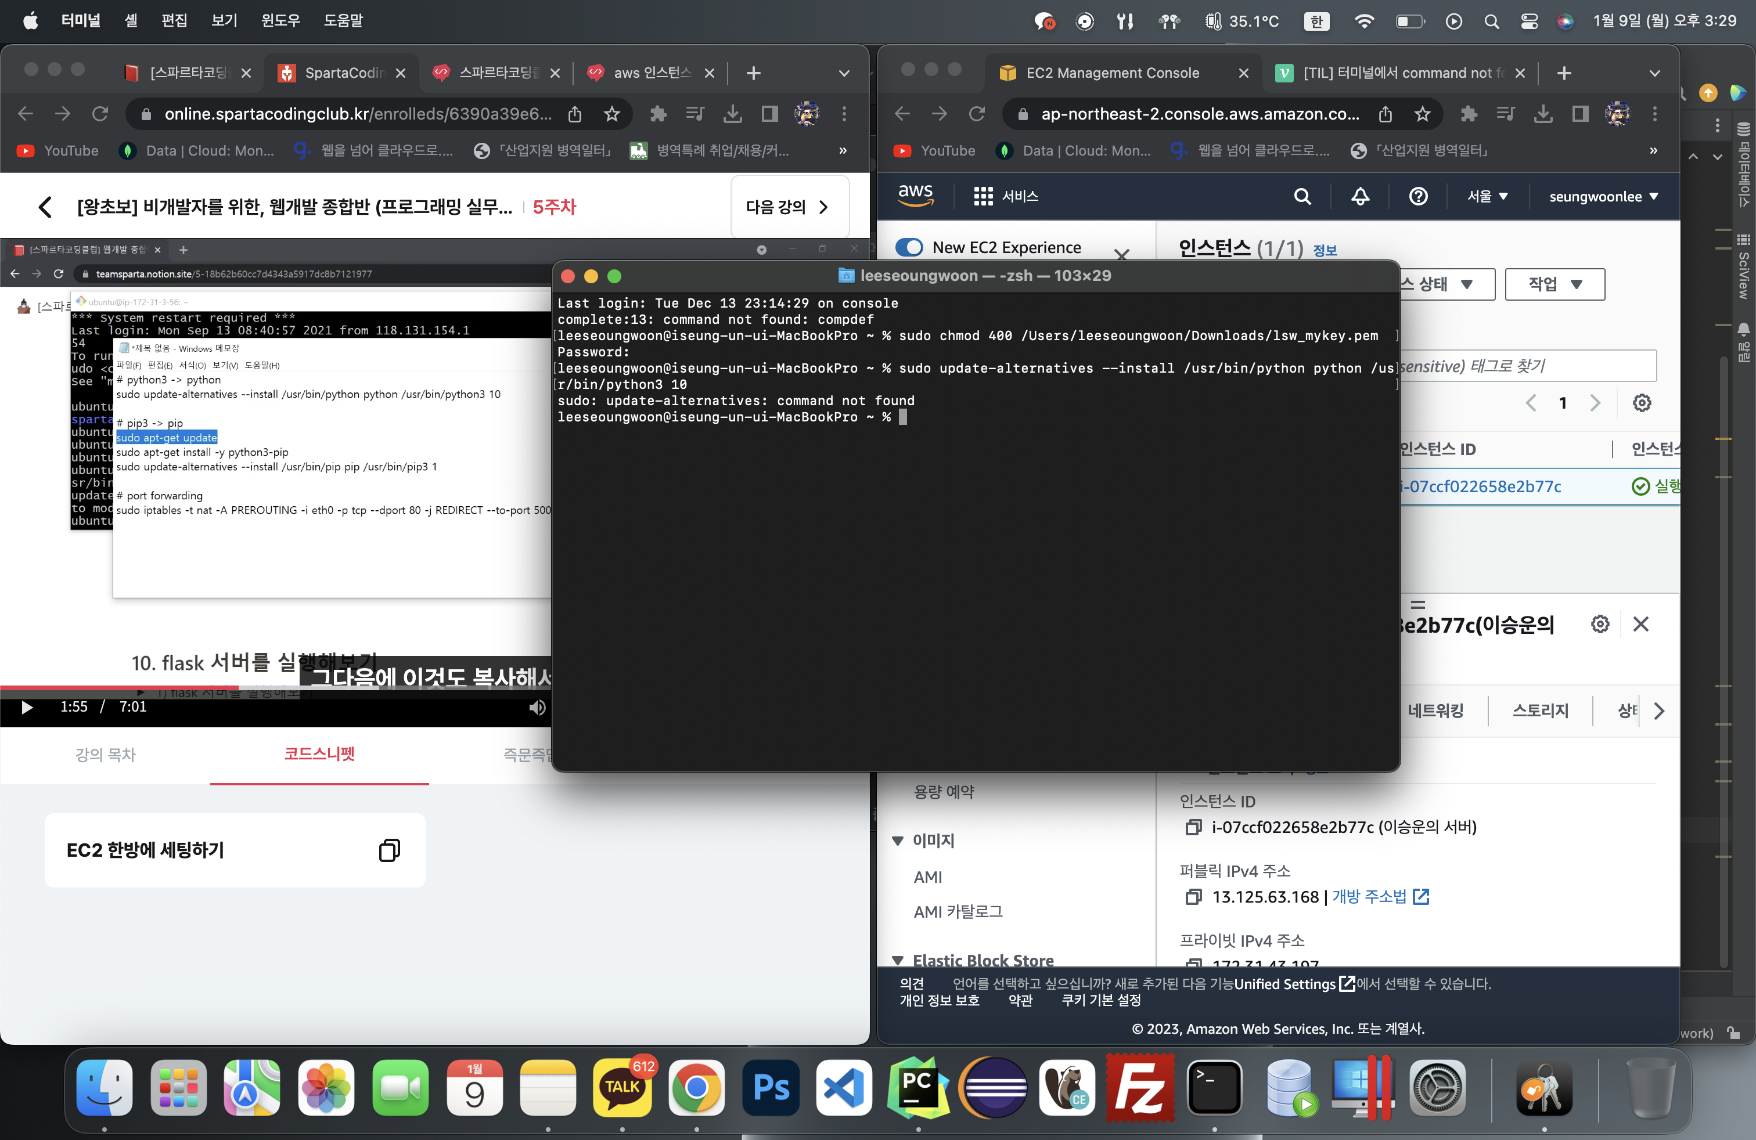1756x1140 pixels.
Task: Select the 네트워킹 detail tab
Action: pyautogui.click(x=1435, y=710)
